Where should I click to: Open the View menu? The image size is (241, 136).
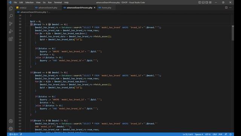[38, 3]
